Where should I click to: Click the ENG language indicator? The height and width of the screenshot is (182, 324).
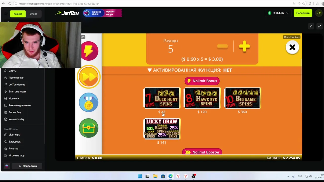[x=300, y=176]
